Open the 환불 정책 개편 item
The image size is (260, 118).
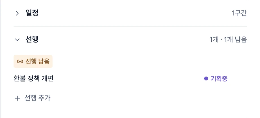34,78
